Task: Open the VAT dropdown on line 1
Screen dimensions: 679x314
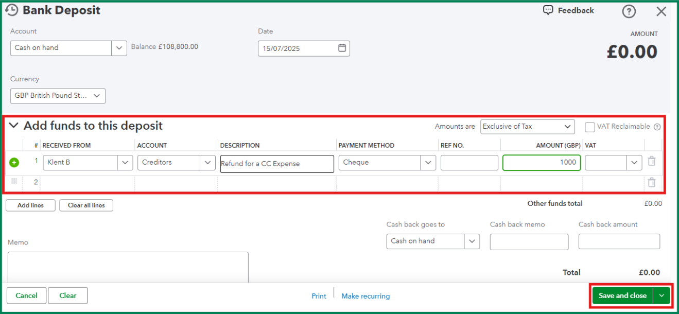Action: [x=634, y=163]
